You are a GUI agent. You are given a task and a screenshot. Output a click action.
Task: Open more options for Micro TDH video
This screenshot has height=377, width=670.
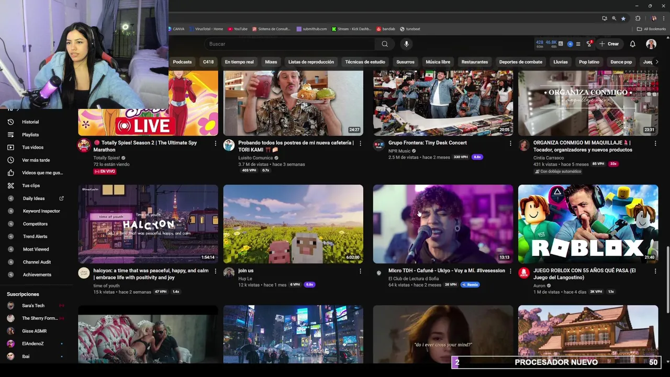[x=510, y=271]
